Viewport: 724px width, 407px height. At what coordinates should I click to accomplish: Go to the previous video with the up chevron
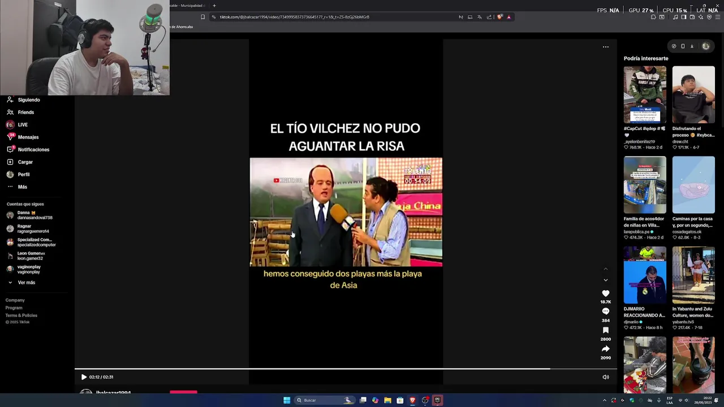click(605, 269)
